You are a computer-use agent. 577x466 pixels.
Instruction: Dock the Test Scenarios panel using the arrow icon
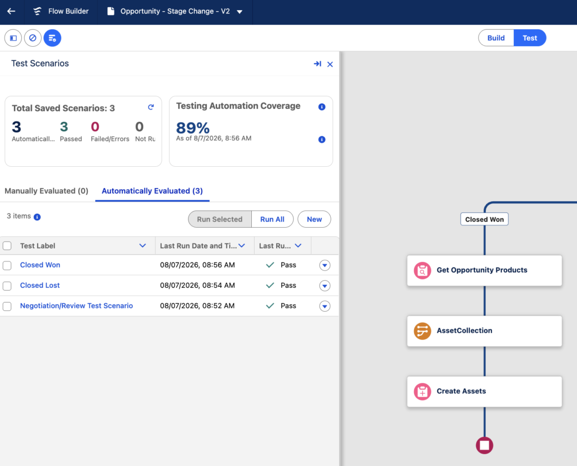point(317,64)
